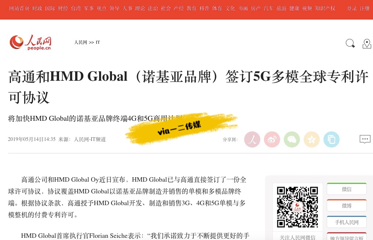Open the 法治 section
The height and width of the screenshot is (240, 373).
[153, 8]
